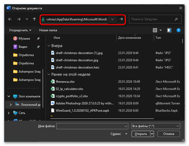Toggle the preview pane icon
Screen dimensions: 189x146
pyautogui.click(x=169, y=30)
